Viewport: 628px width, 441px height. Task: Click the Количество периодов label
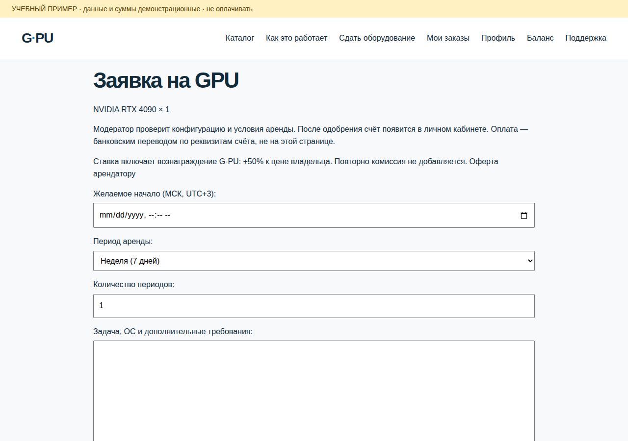click(x=133, y=285)
